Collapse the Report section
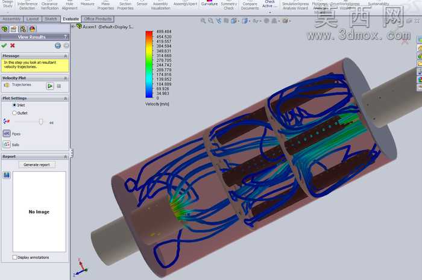 (65, 157)
